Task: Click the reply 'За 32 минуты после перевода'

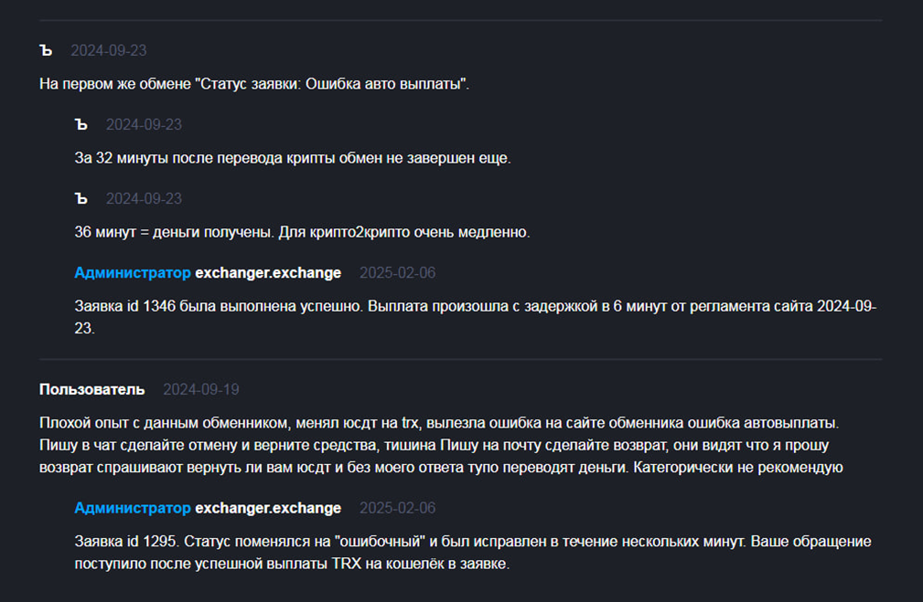Action: click(293, 158)
